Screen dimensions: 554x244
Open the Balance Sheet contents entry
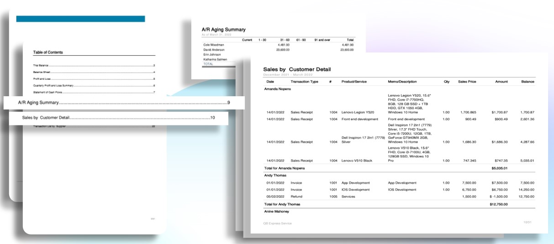click(94, 72)
